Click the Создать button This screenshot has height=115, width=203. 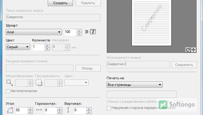(x=60, y=3)
